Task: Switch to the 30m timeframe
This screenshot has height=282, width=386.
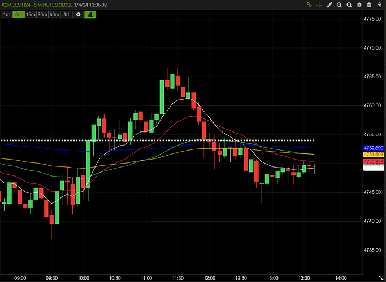Action: [42, 15]
